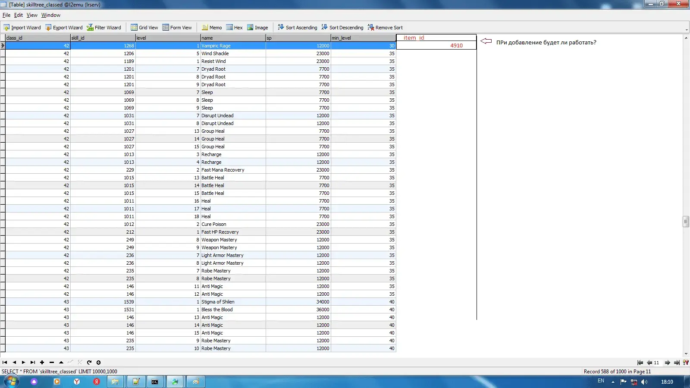Click sp value 34000

(x=298, y=302)
